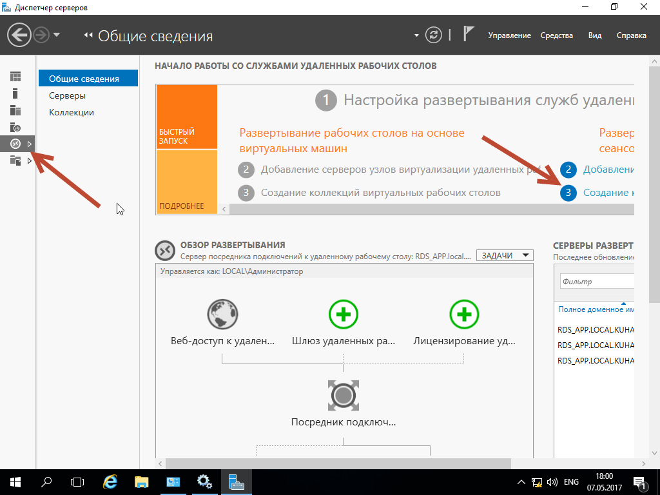660x495 pixels.
Task: Expand the Remote Desktop Services sidebar arrow
Action: coord(29,144)
